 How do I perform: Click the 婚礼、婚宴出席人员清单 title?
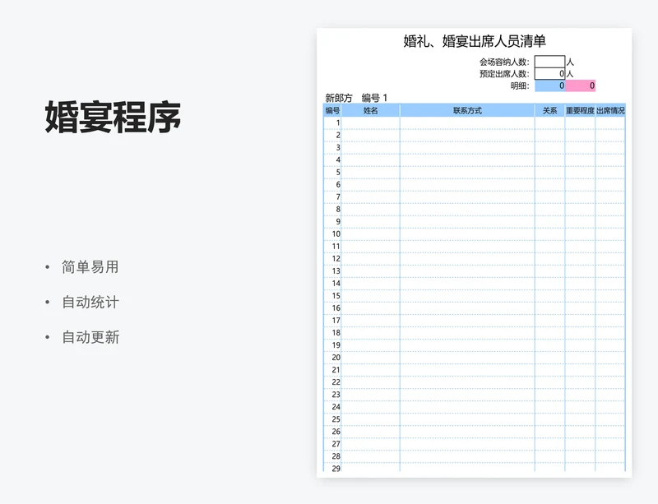(475, 41)
